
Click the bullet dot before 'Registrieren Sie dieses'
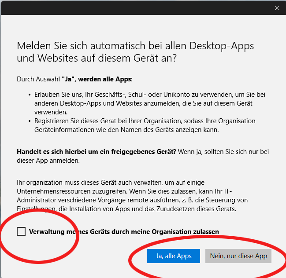pos(29,121)
